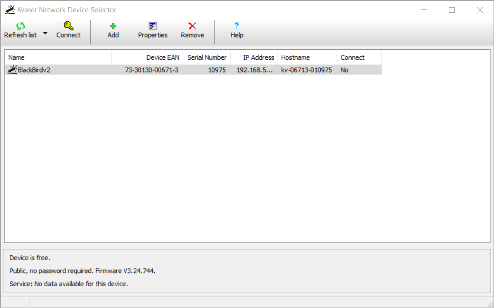
Task: Click 'Service: No data available' status line
Action: click(69, 284)
